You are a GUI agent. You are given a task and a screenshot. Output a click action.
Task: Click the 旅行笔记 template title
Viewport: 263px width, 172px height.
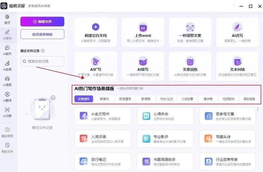point(98,160)
